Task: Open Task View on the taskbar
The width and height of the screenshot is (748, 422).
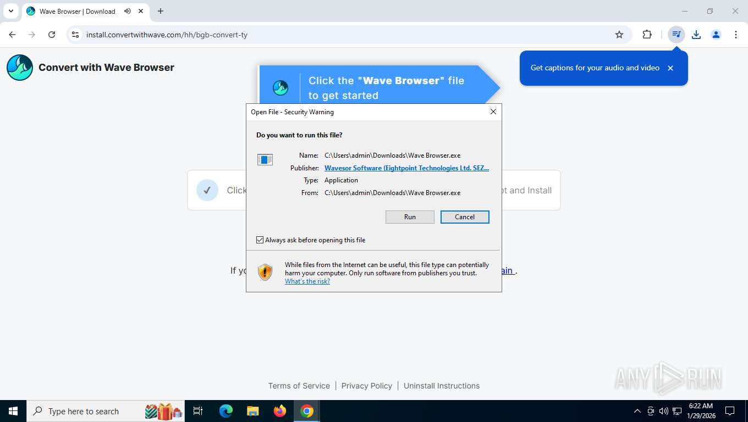Action: pyautogui.click(x=198, y=411)
